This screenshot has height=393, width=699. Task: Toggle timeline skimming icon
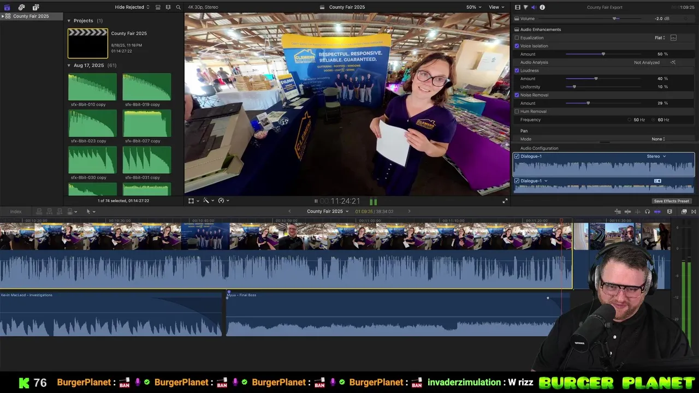coord(627,211)
